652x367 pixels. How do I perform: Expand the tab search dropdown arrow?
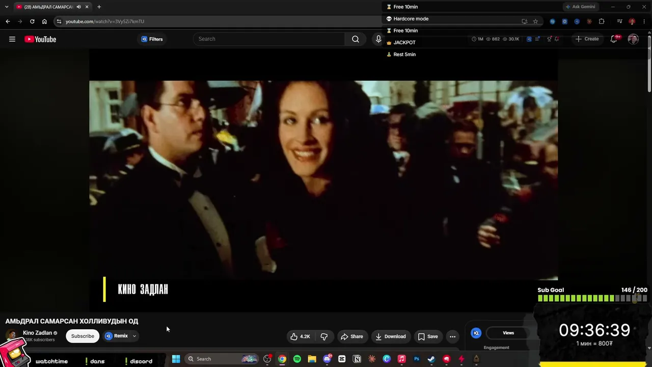pos(7,7)
